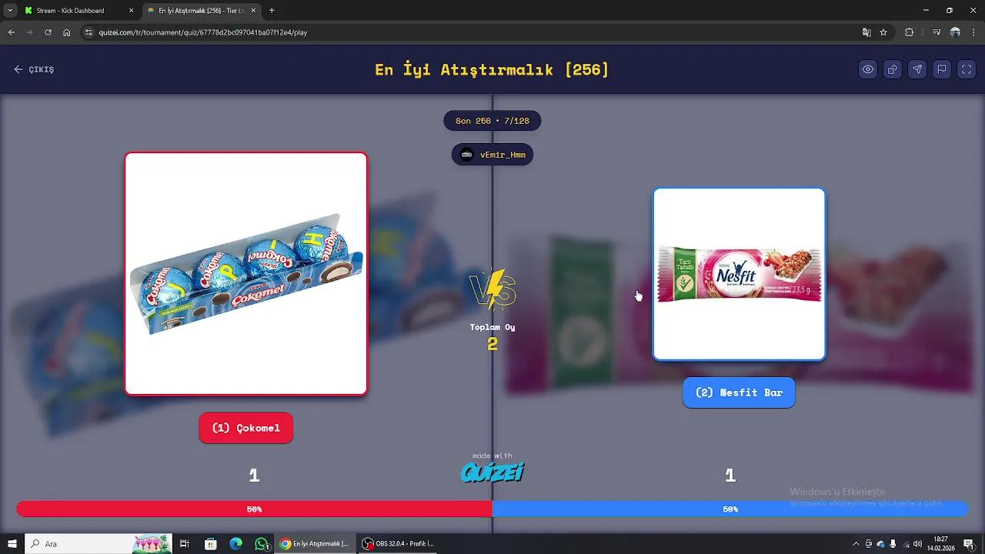
Task: Close the Stream - Kick Dashboard tab
Action: [x=131, y=11]
